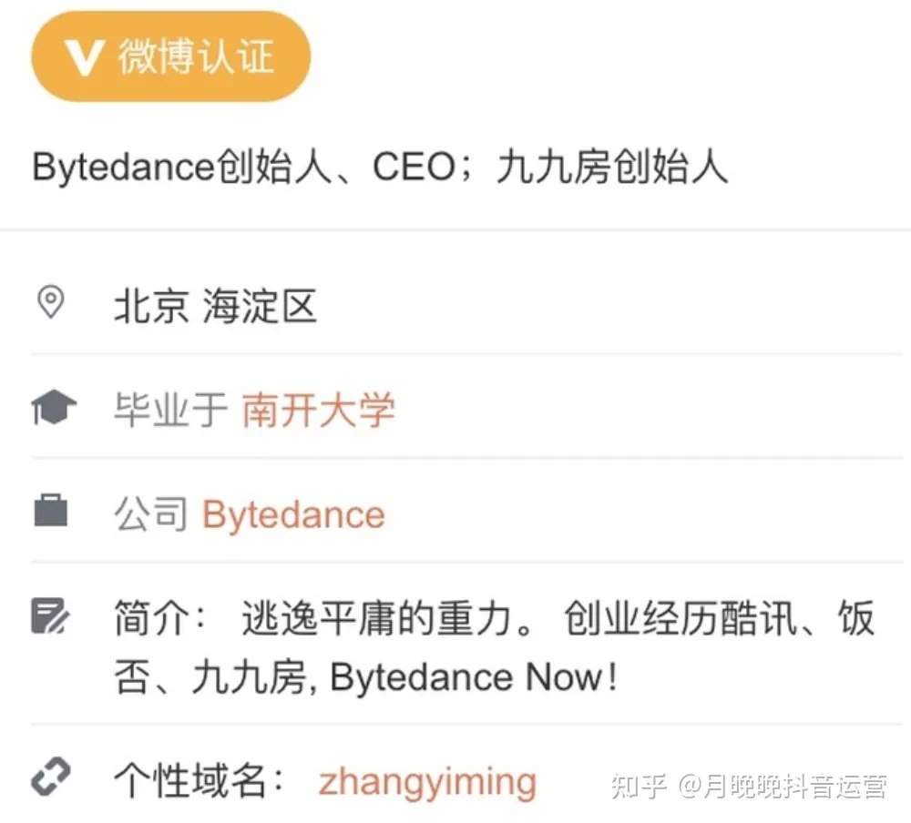Click the 微博认证 badge label

coord(195,56)
